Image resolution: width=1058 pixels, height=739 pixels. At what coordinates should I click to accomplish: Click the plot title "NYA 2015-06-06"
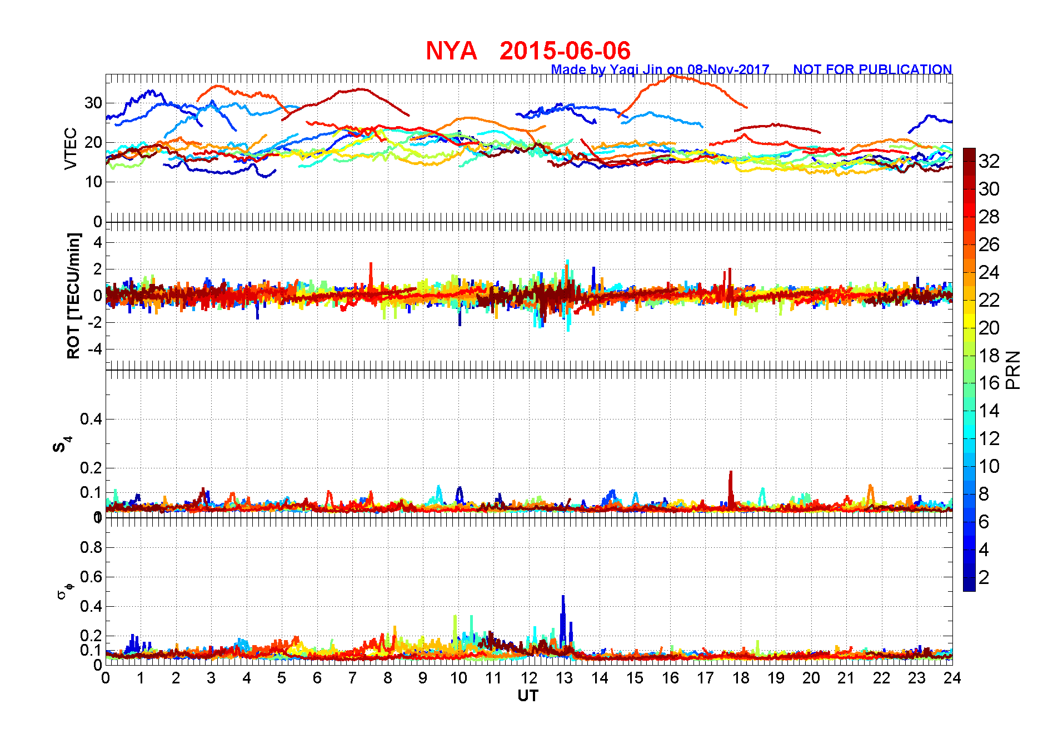[x=528, y=51]
